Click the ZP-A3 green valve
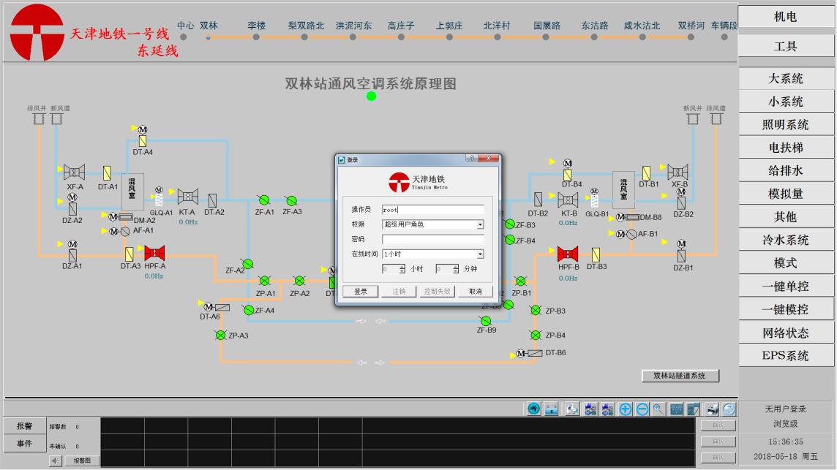Screen dimensions: 837x470 (220, 335)
